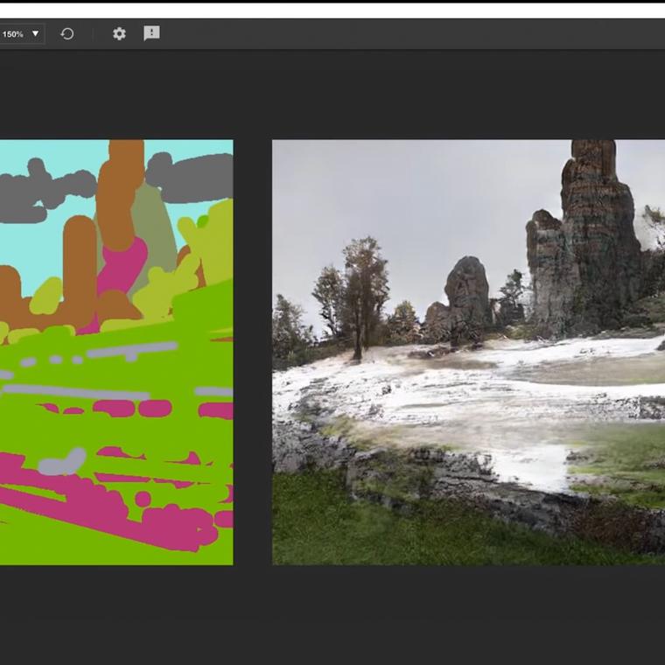
Task: Click the send feedback speech bubble icon
Action: (151, 33)
